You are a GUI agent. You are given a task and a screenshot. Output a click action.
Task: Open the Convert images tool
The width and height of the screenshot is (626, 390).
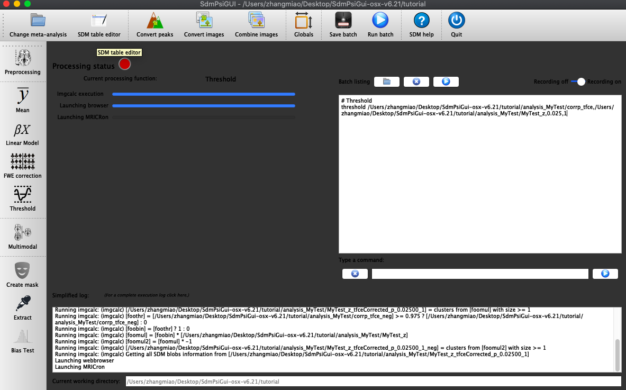(x=204, y=21)
